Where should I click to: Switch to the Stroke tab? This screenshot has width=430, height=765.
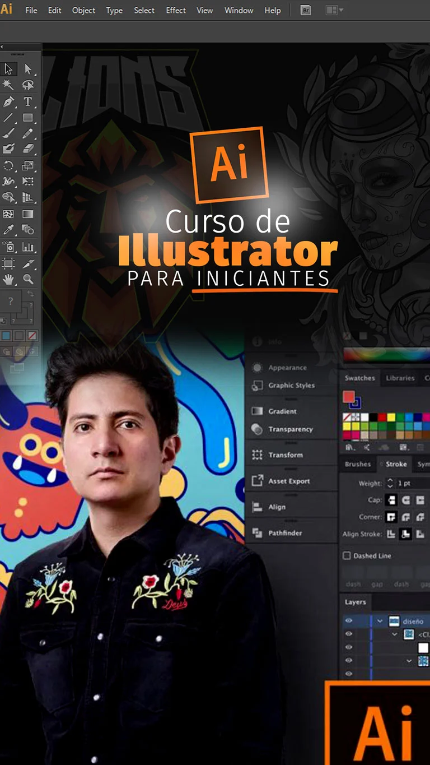click(396, 464)
